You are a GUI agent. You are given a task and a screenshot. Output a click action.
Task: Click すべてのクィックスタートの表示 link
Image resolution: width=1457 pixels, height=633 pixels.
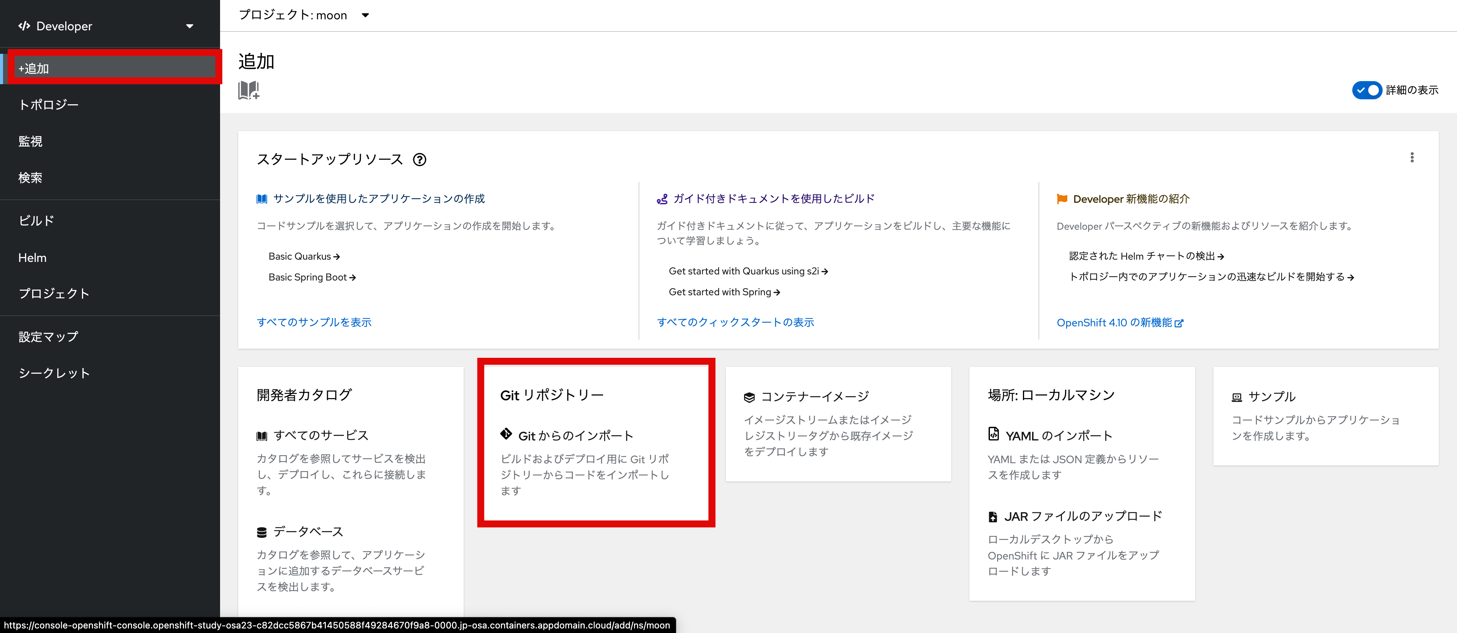(735, 322)
